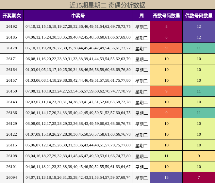Select issue number 26178
Screen dimensions: 215x183
point(11,48)
